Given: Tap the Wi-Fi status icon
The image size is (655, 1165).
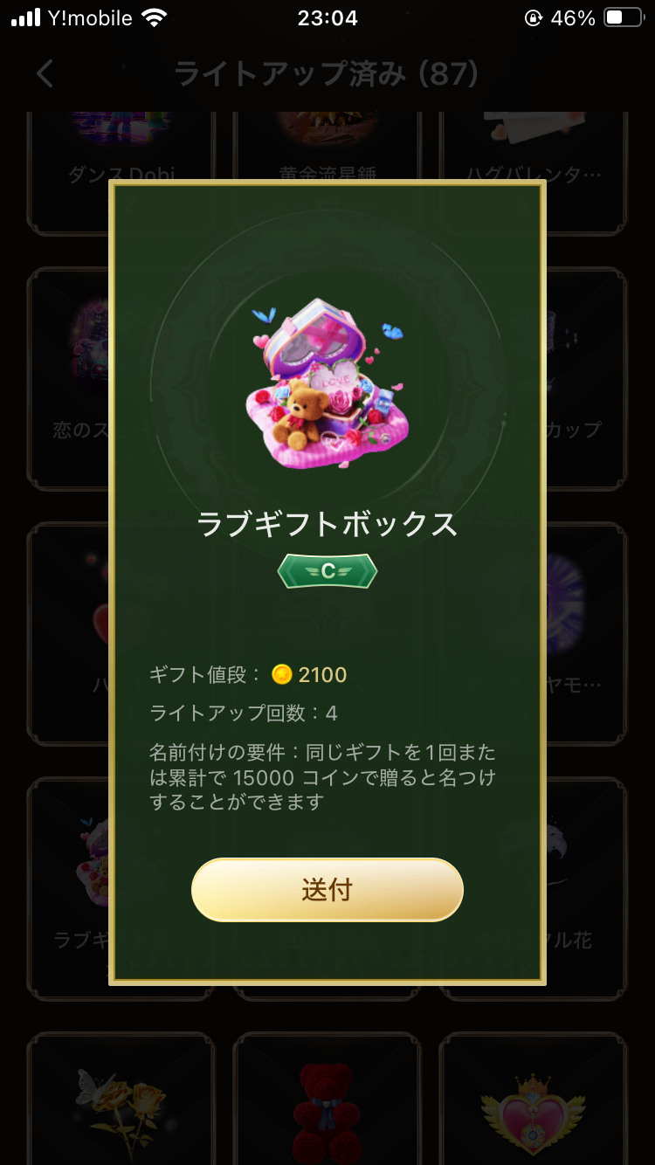Looking at the screenshot, I should pyautogui.click(x=155, y=17).
